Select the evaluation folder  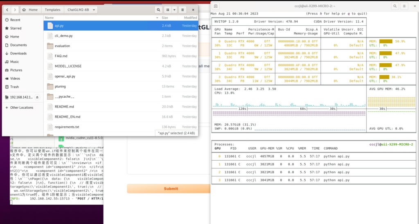tap(121, 46)
